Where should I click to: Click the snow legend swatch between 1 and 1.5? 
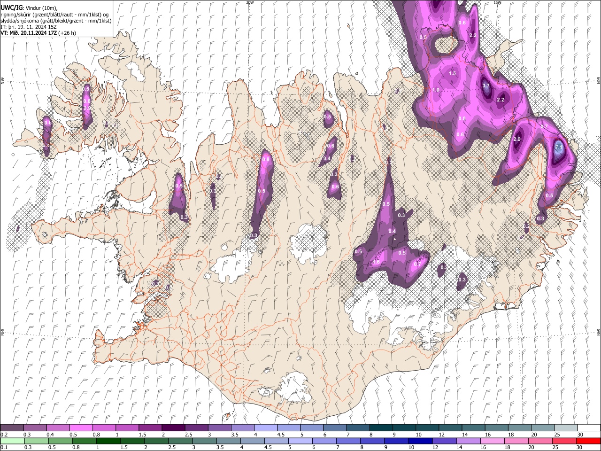pyautogui.click(x=127, y=428)
